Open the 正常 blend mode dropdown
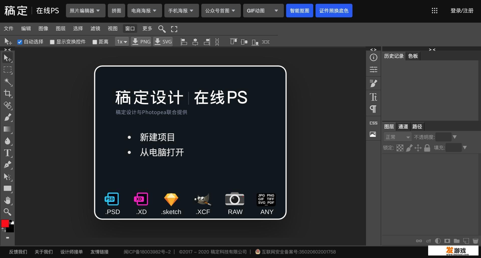The height and width of the screenshot is (258, 481). [x=398, y=137]
